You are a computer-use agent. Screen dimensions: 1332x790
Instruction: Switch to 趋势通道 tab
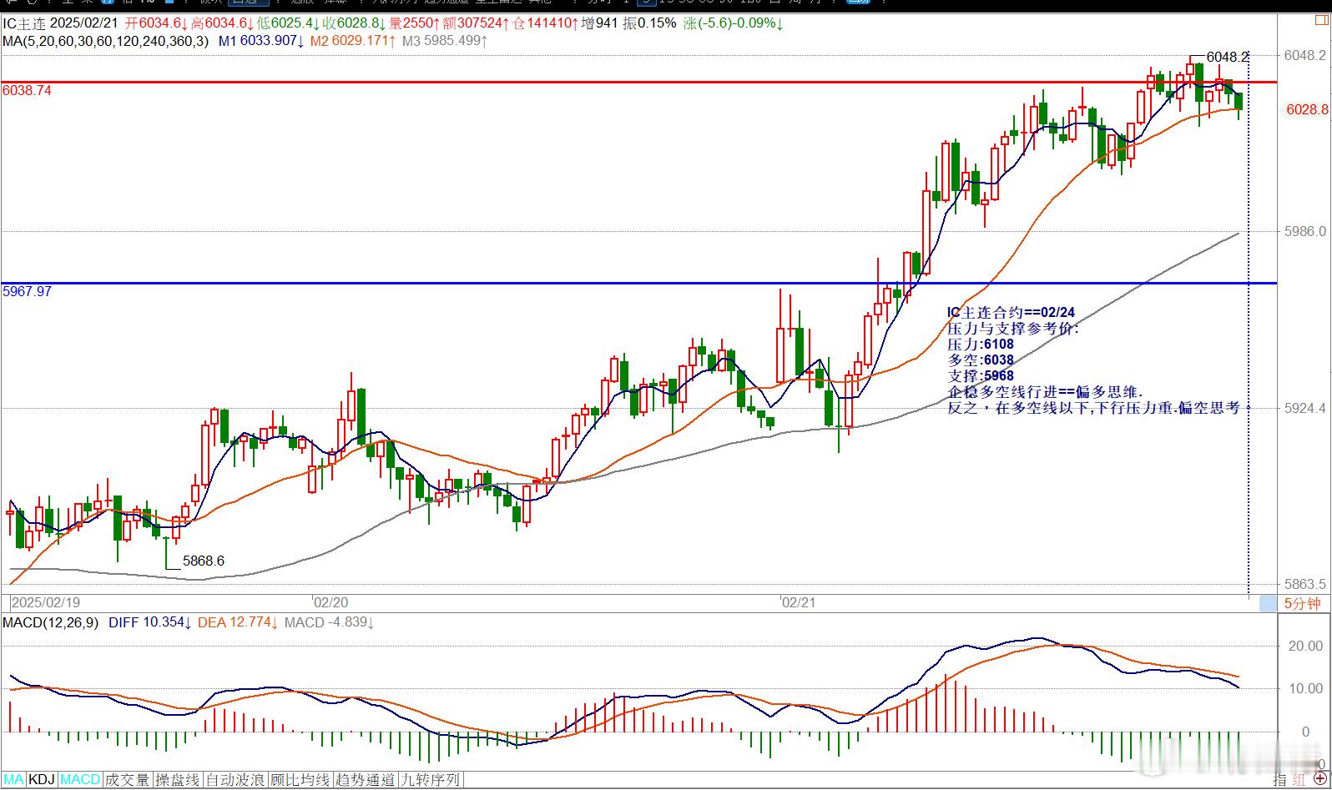pyautogui.click(x=365, y=780)
